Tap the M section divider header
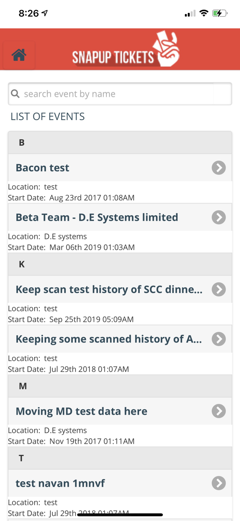This screenshot has height=521, width=240. (120, 386)
